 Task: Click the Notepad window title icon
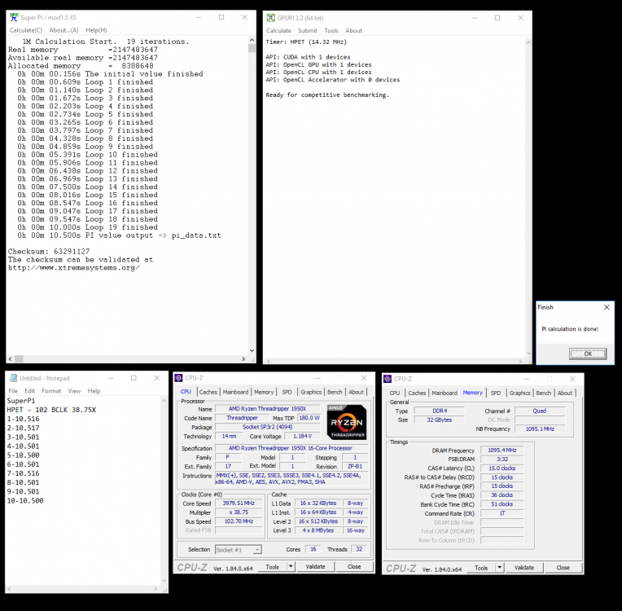coord(14,378)
